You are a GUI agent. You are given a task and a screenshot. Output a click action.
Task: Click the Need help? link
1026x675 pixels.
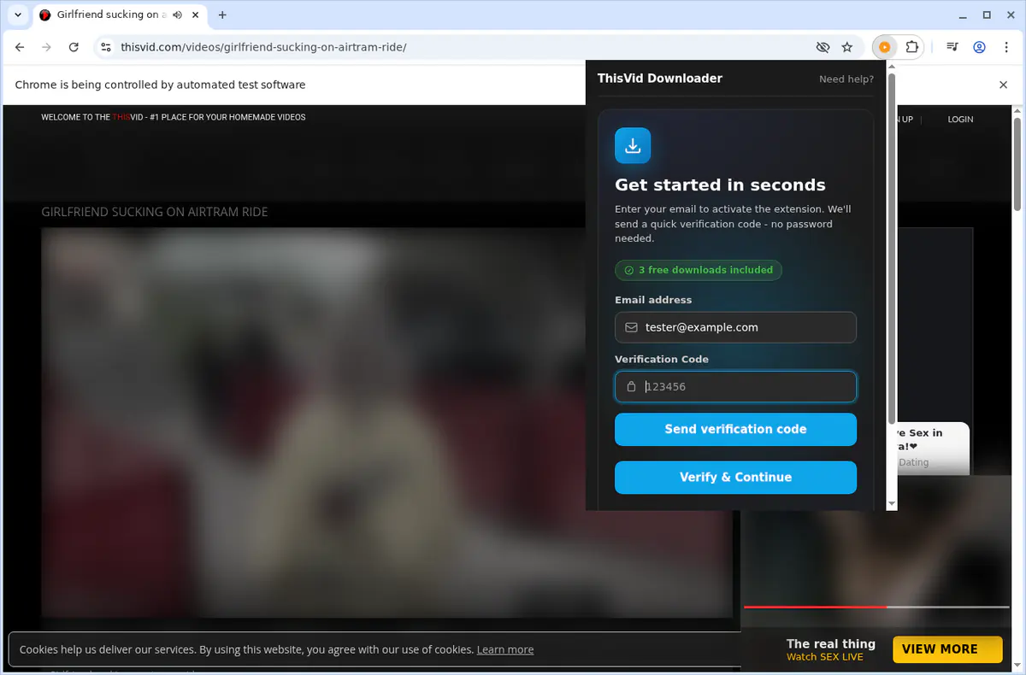(x=846, y=79)
